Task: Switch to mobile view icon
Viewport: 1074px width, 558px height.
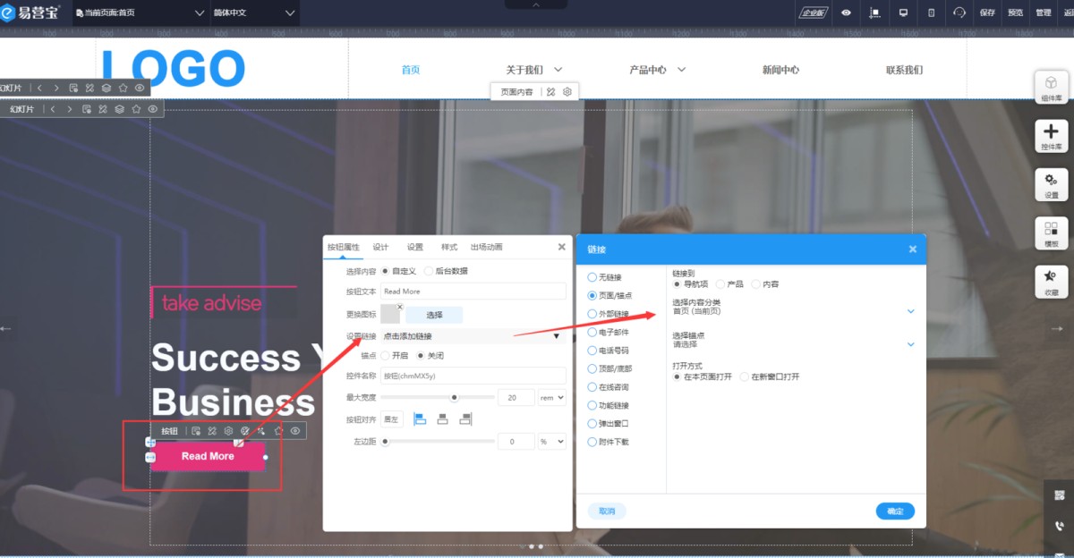Action: pos(931,13)
